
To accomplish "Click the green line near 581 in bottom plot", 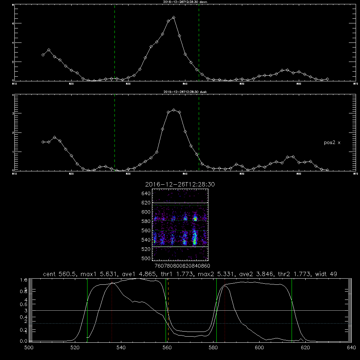I will coord(216,310).
